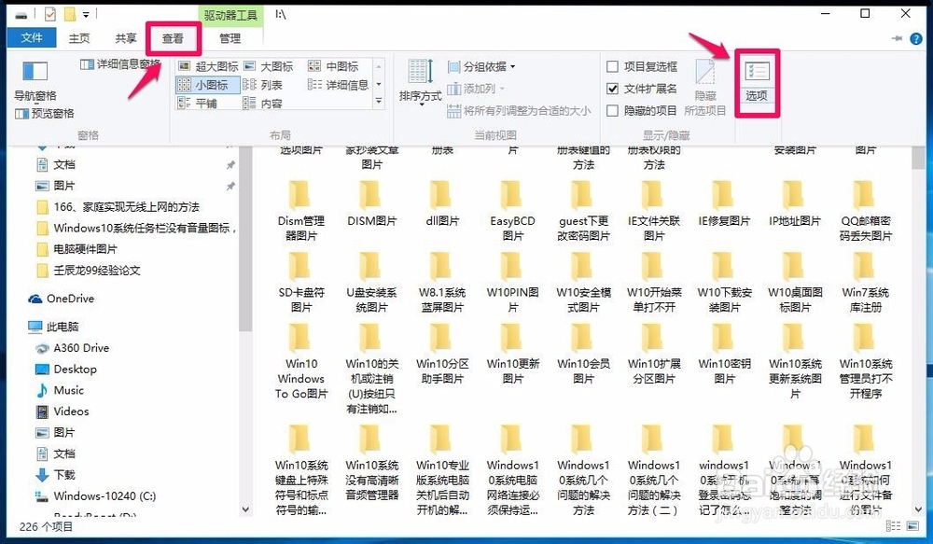Switch to the Home (主页) tab
This screenshot has width=933, height=544.
(x=79, y=38)
